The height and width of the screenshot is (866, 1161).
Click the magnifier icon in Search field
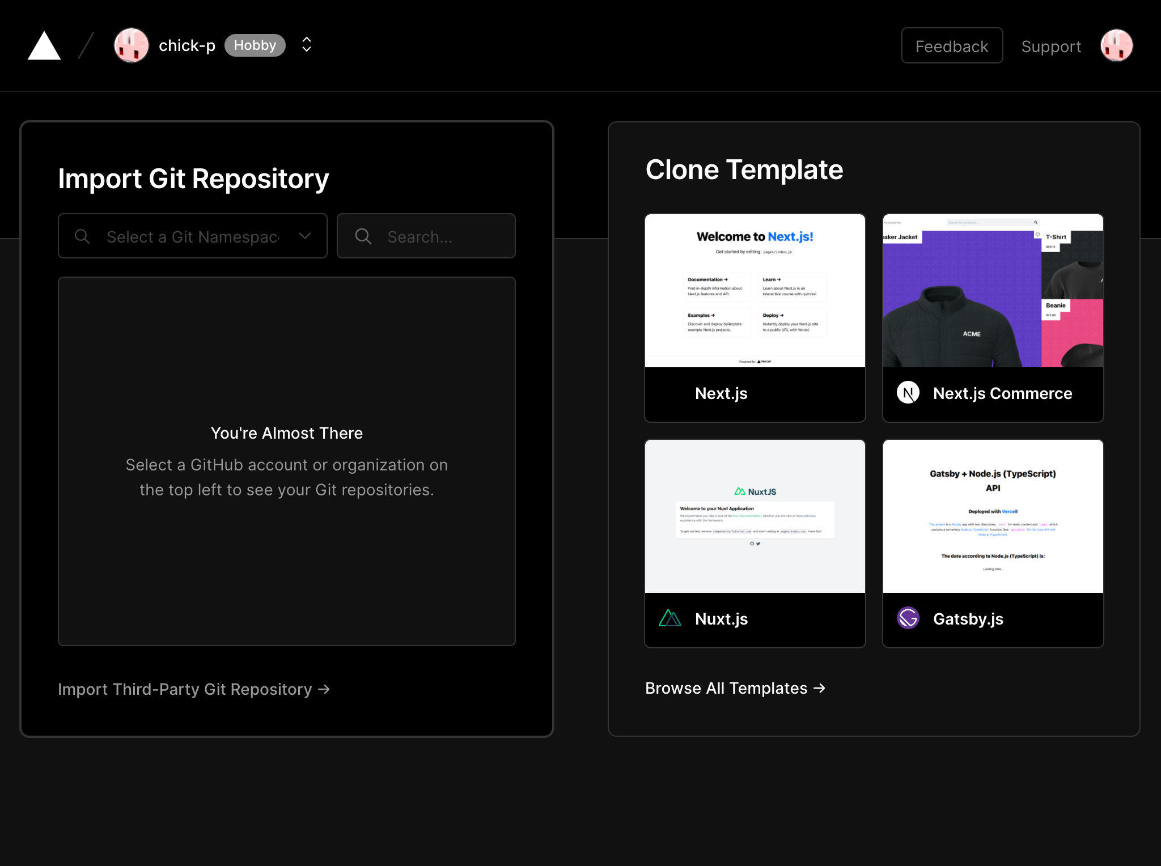363,236
